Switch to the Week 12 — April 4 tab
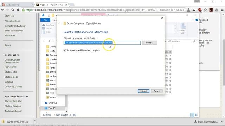 51,5
